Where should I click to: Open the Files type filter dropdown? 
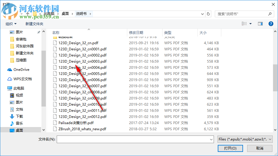(245, 139)
